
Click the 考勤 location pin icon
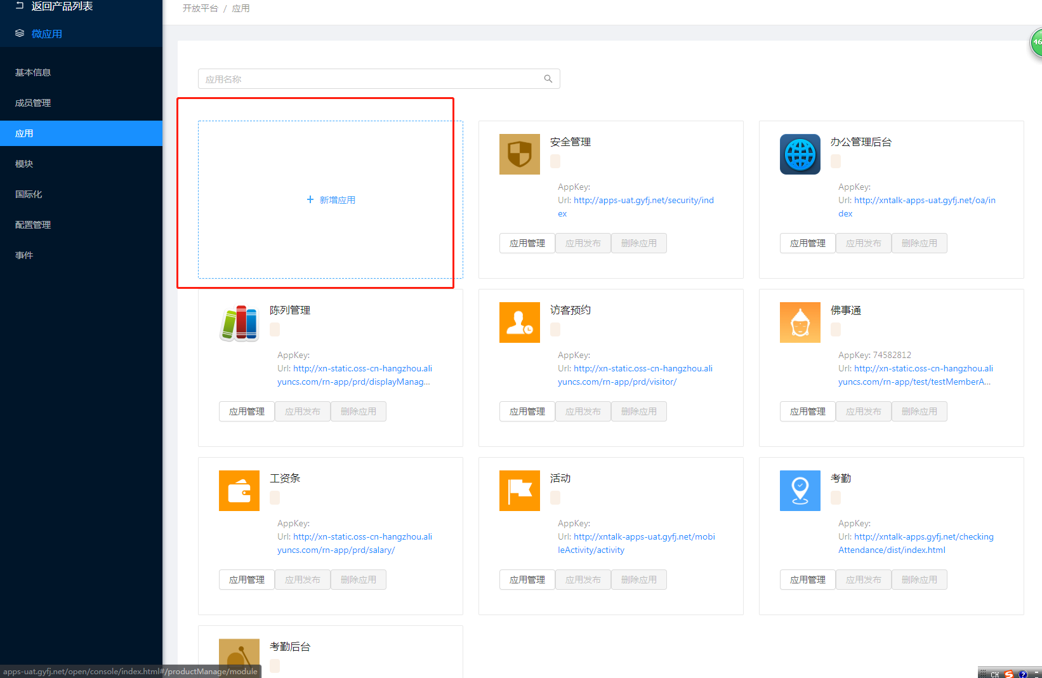800,491
